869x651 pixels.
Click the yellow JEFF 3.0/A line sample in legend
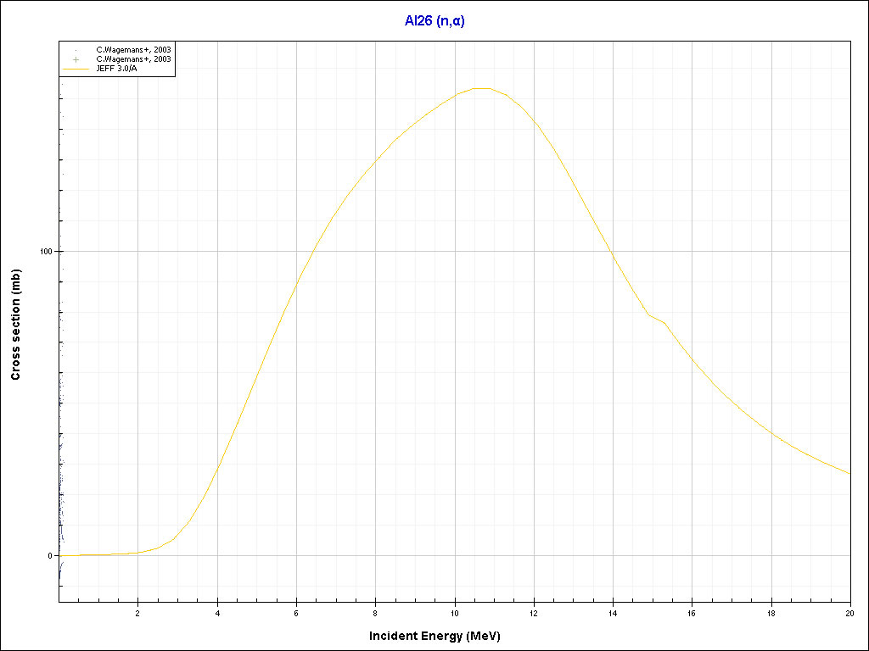point(76,69)
